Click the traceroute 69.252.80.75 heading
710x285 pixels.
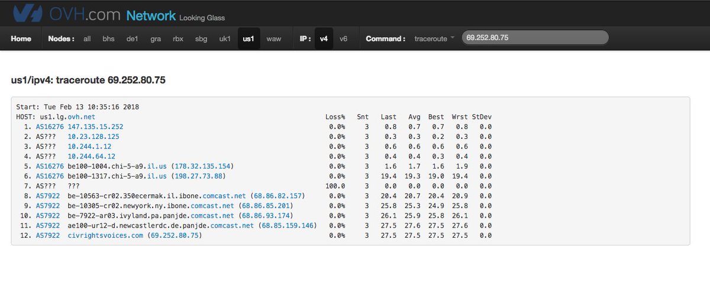(x=88, y=79)
